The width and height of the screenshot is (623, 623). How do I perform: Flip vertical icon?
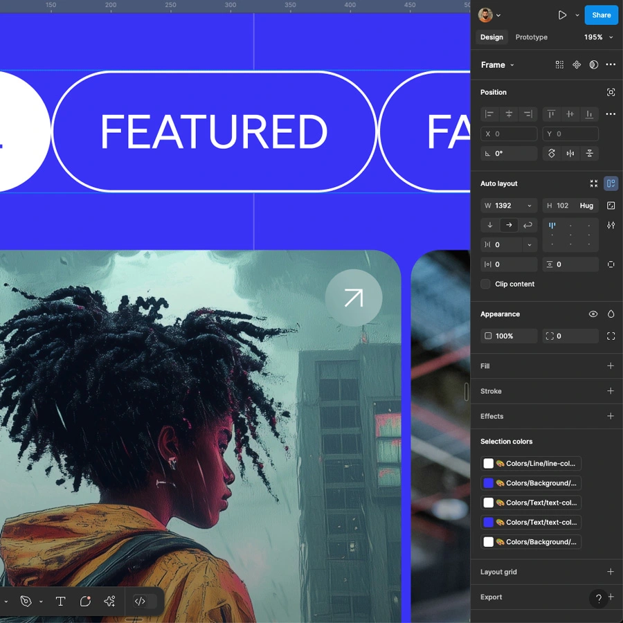589,154
